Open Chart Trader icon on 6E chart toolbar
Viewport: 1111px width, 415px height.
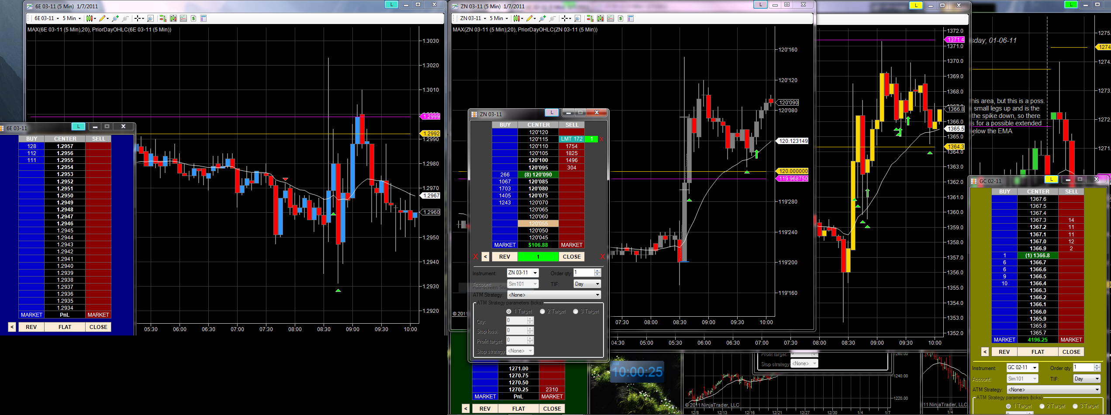(x=163, y=18)
